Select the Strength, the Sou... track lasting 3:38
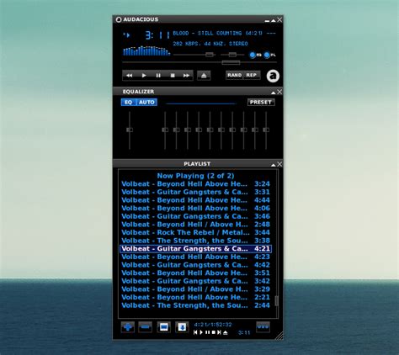 [x=195, y=241]
